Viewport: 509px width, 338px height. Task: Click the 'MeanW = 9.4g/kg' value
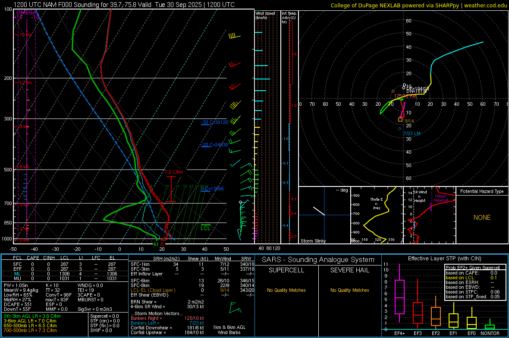[x=21, y=290]
